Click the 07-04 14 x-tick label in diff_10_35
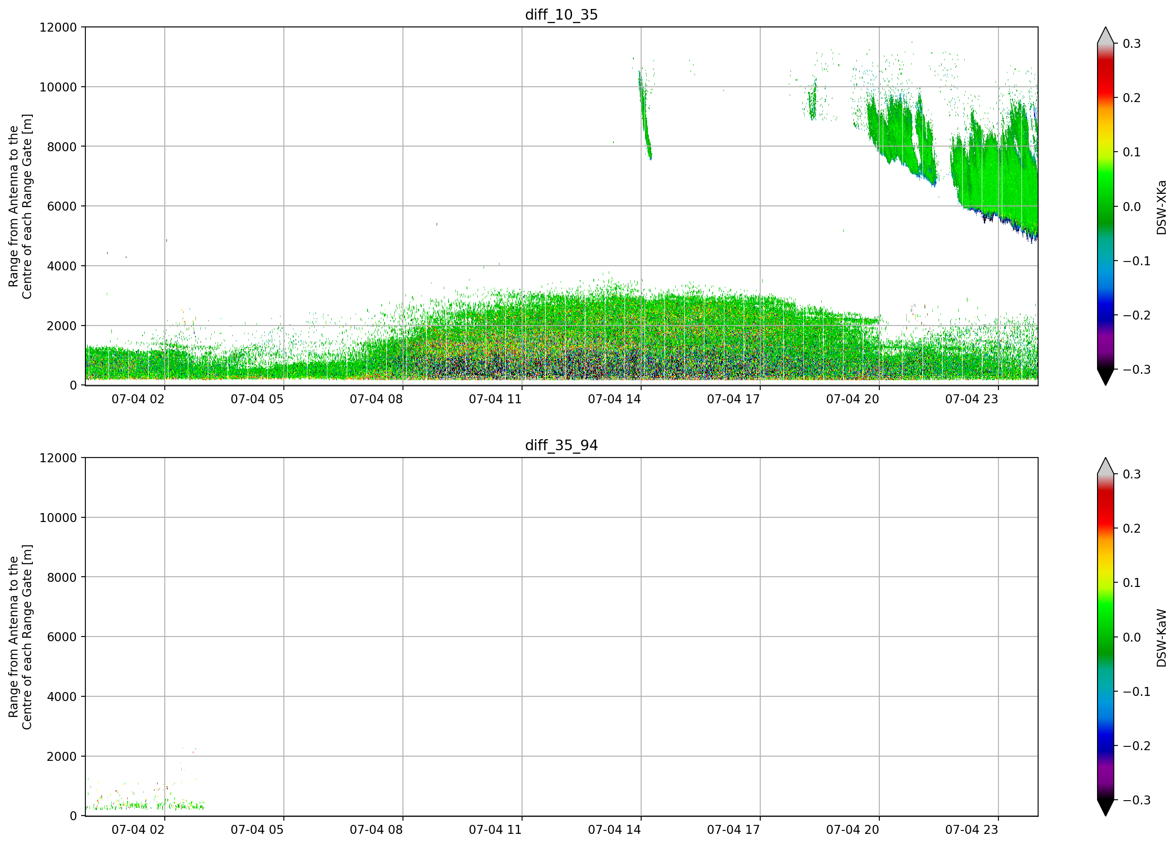The height and width of the screenshot is (845, 1176). [614, 399]
